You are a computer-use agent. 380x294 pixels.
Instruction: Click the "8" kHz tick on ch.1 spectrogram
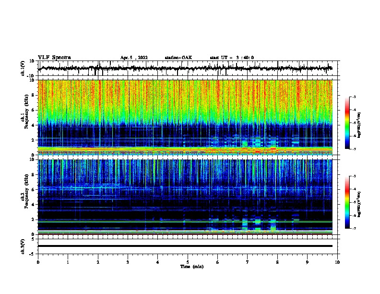point(33,95)
